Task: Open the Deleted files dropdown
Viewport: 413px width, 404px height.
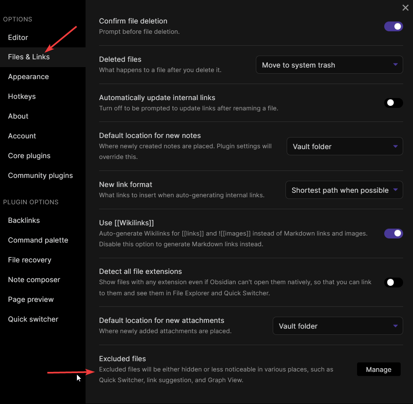Action: pos(329,65)
